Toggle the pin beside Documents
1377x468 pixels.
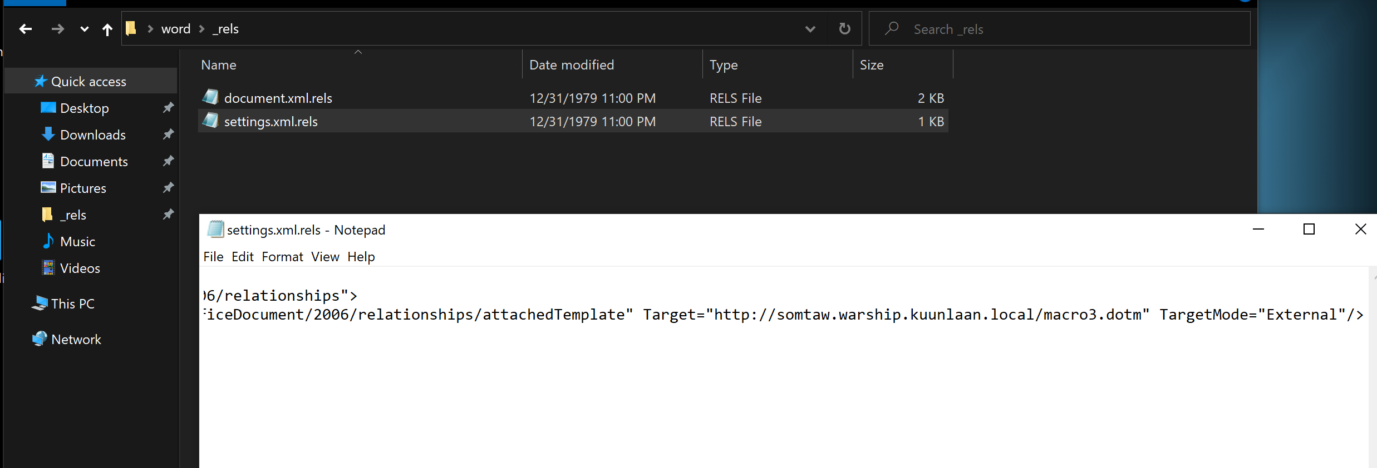[168, 161]
